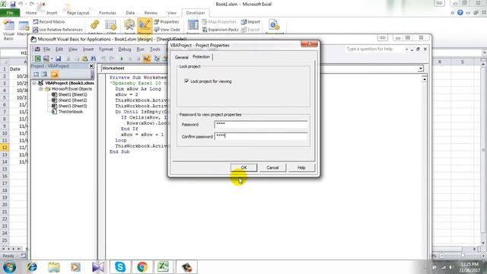
Task: Select Sheet2 (Sheet2) in project tree
Action: [x=73, y=100]
